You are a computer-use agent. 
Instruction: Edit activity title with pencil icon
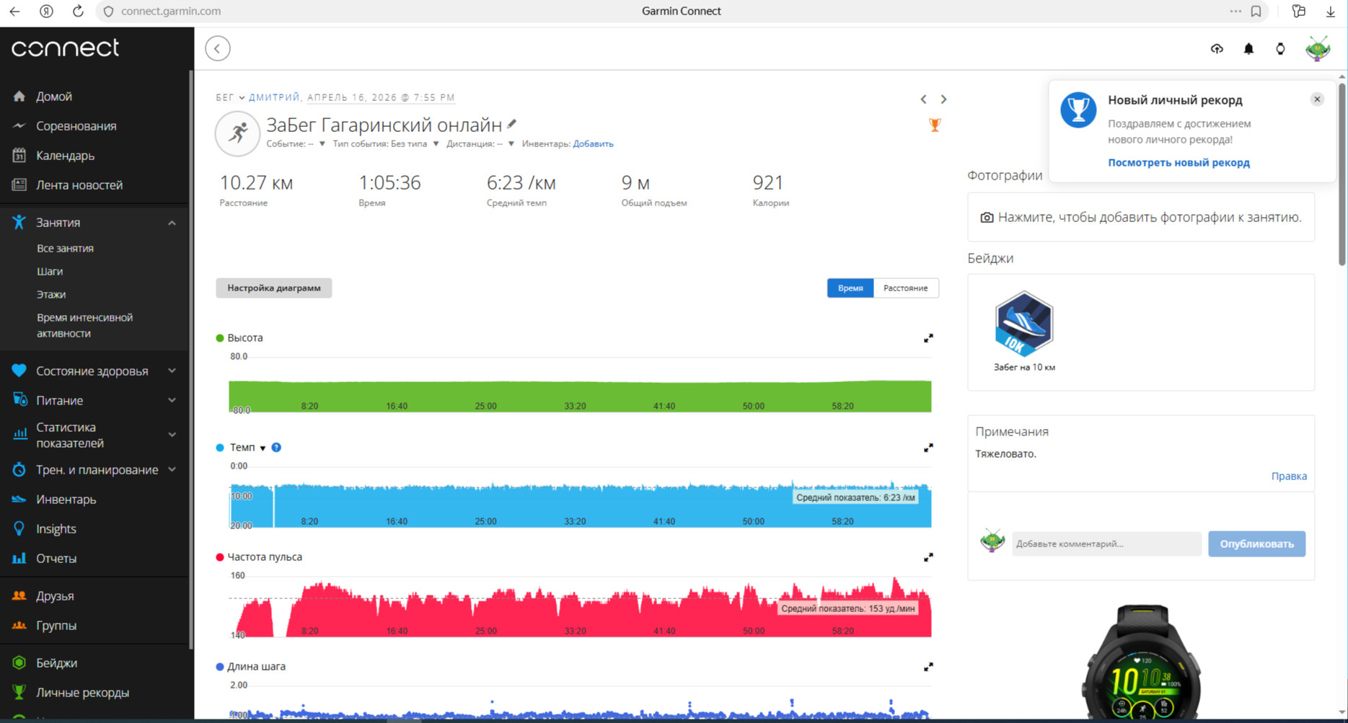512,124
